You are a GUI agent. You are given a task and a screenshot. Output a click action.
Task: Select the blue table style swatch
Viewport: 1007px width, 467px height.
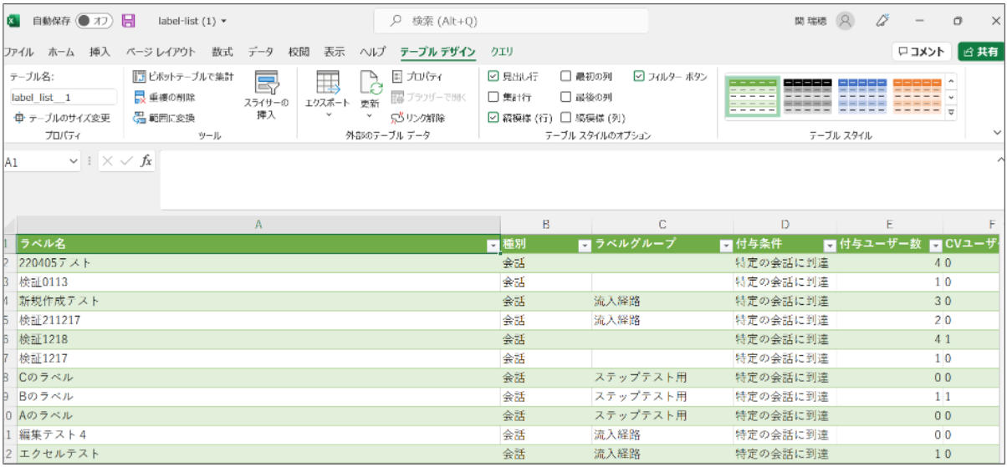(861, 97)
